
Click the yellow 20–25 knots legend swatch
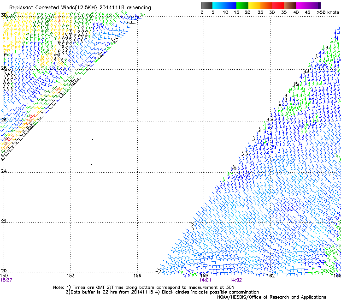pyautogui.click(x=254, y=6)
